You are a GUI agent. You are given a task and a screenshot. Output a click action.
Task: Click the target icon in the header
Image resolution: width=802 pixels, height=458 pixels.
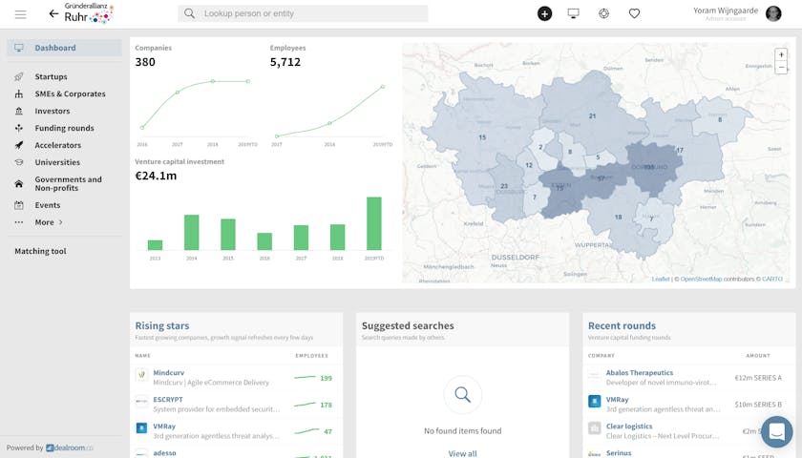coord(603,13)
